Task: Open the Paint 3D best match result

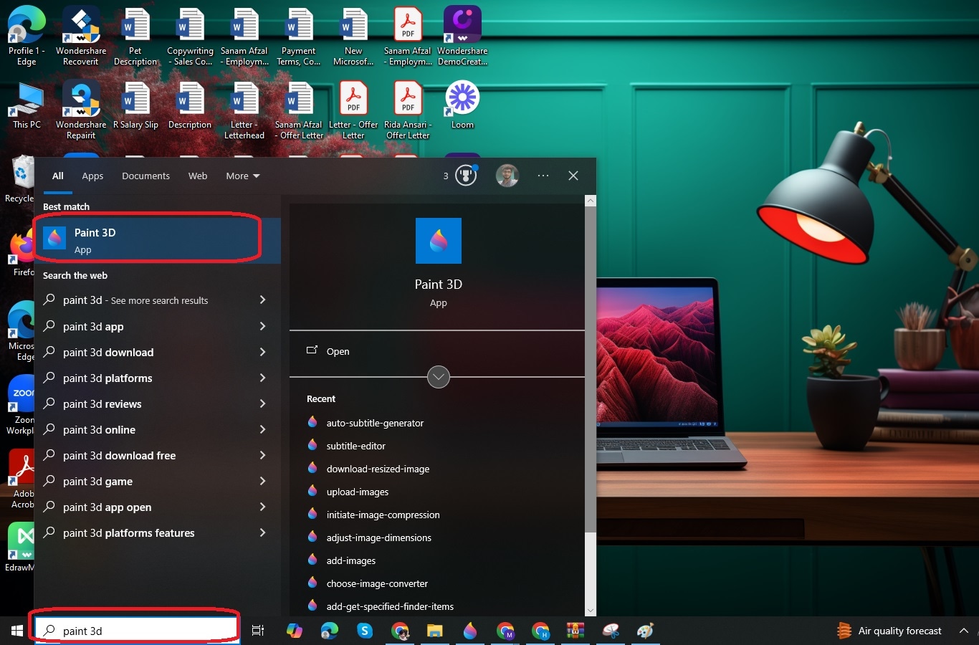Action: [x=157, y=241]
